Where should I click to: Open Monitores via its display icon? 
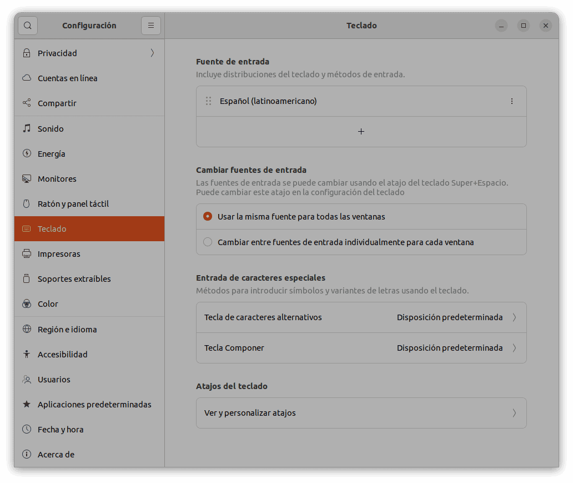(26, 178)
